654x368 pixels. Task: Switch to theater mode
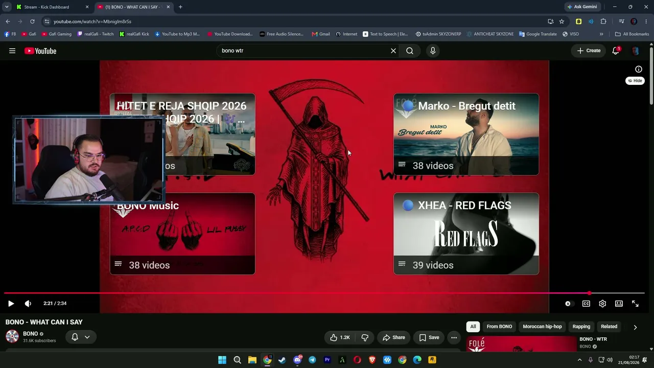click(619, 304)
